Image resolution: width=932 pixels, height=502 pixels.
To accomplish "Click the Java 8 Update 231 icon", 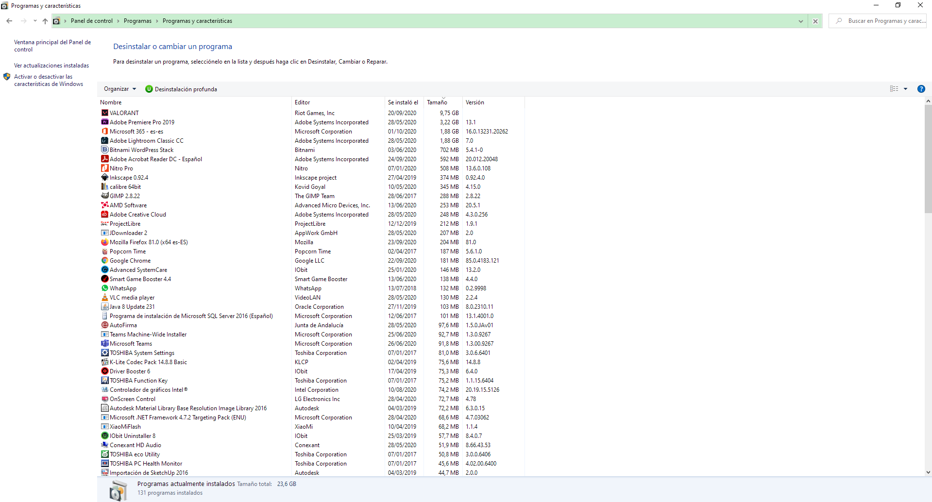I will (104, 306).
